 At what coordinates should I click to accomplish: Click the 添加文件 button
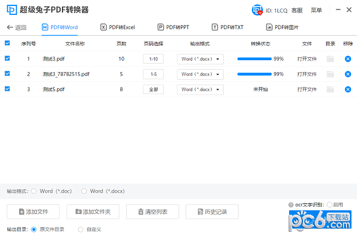[x=33, y=212]
